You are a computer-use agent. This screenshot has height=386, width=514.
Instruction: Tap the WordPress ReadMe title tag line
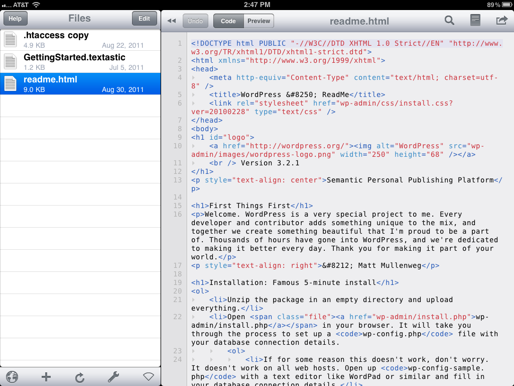coord(297,95)
